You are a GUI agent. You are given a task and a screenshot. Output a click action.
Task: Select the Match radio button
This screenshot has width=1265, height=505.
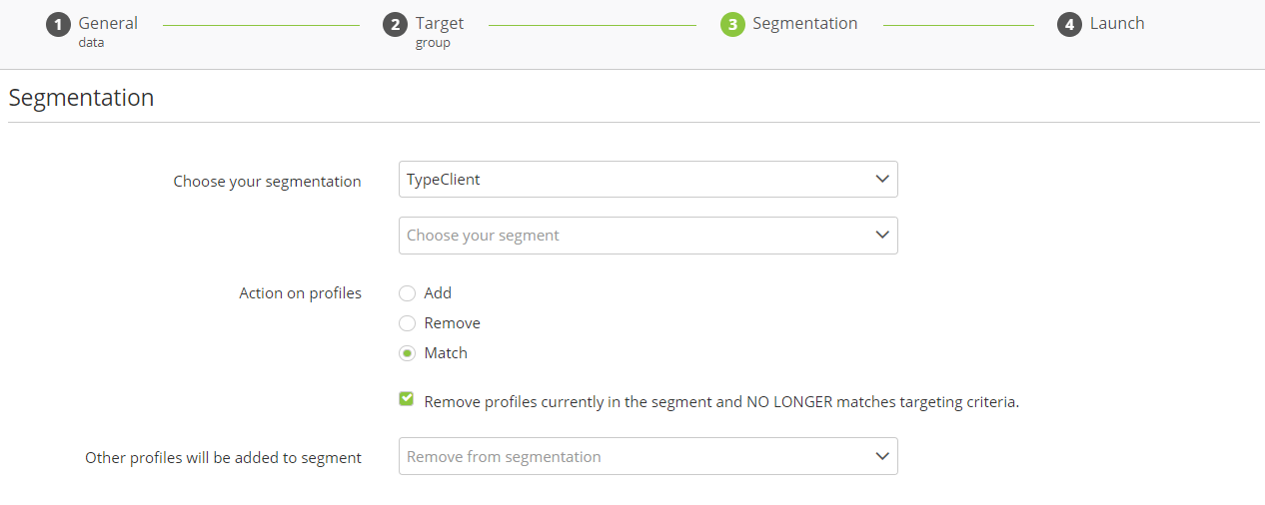click(407, 353)
